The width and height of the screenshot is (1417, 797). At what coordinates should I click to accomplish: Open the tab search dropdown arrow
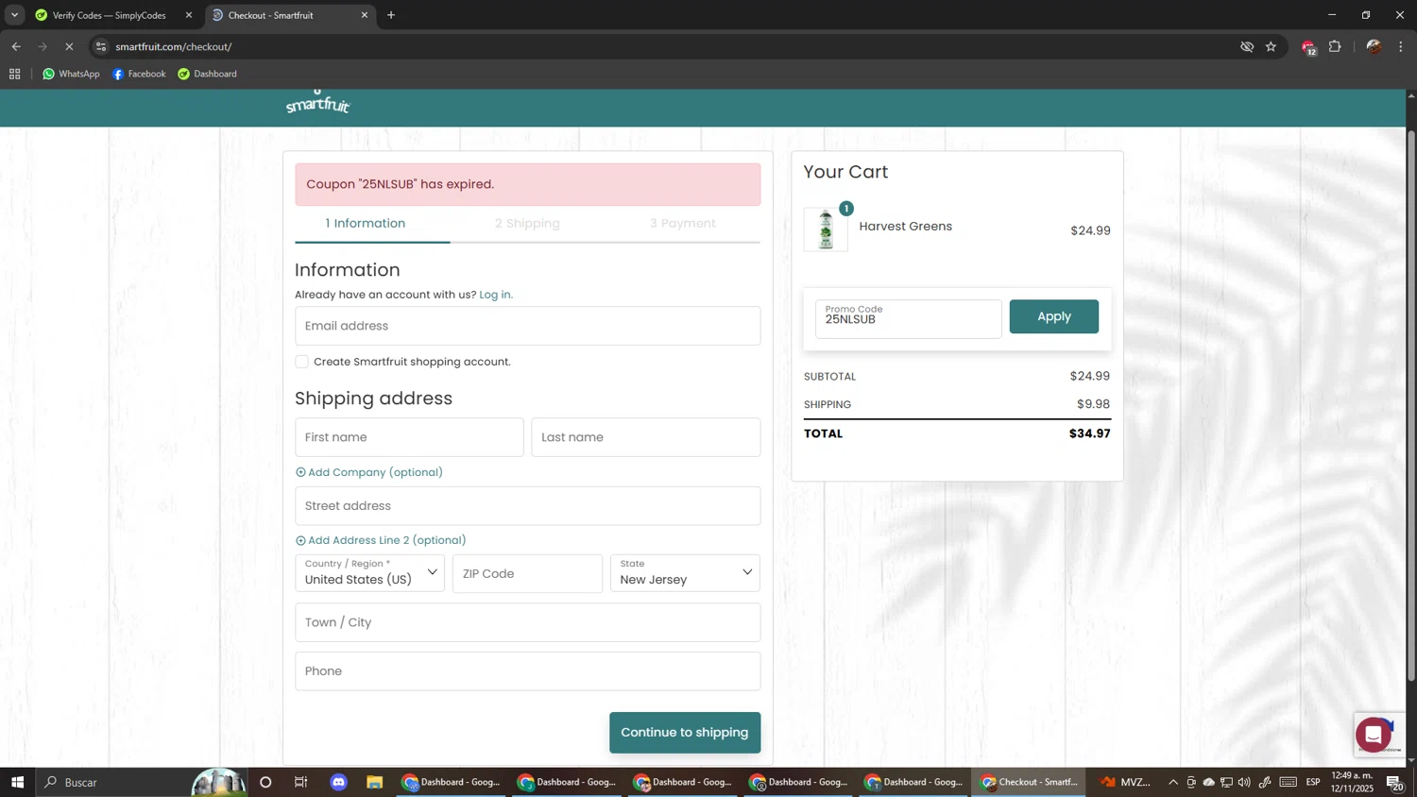click(x=14, y=15)
